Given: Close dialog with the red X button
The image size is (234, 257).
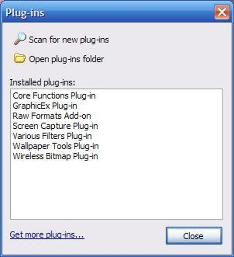Looking at the screenshot, I should 222,12.
